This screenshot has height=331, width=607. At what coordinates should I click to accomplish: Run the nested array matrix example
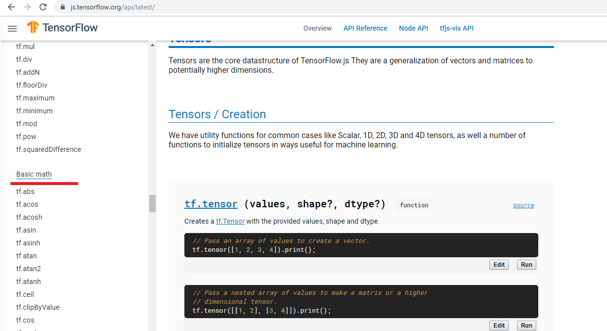526,326
